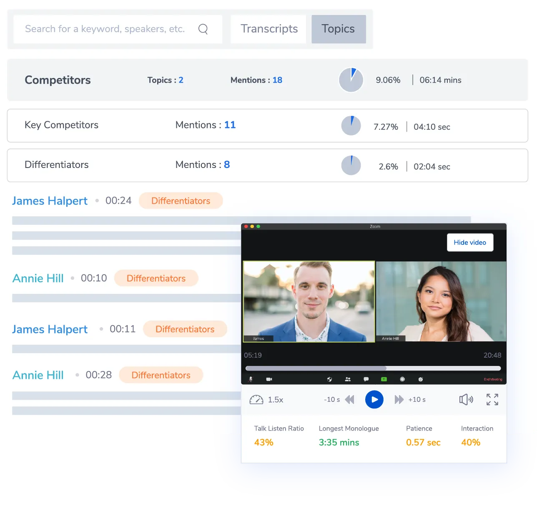Viewport: 547px width, 506px height.
Task: Click the Zoom record icon
Action: click(x=402, y=379)
